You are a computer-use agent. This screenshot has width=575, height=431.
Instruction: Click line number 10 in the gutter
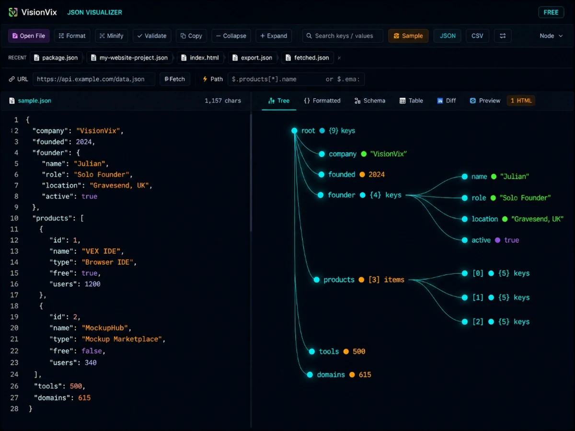click(x=14, y=218)
